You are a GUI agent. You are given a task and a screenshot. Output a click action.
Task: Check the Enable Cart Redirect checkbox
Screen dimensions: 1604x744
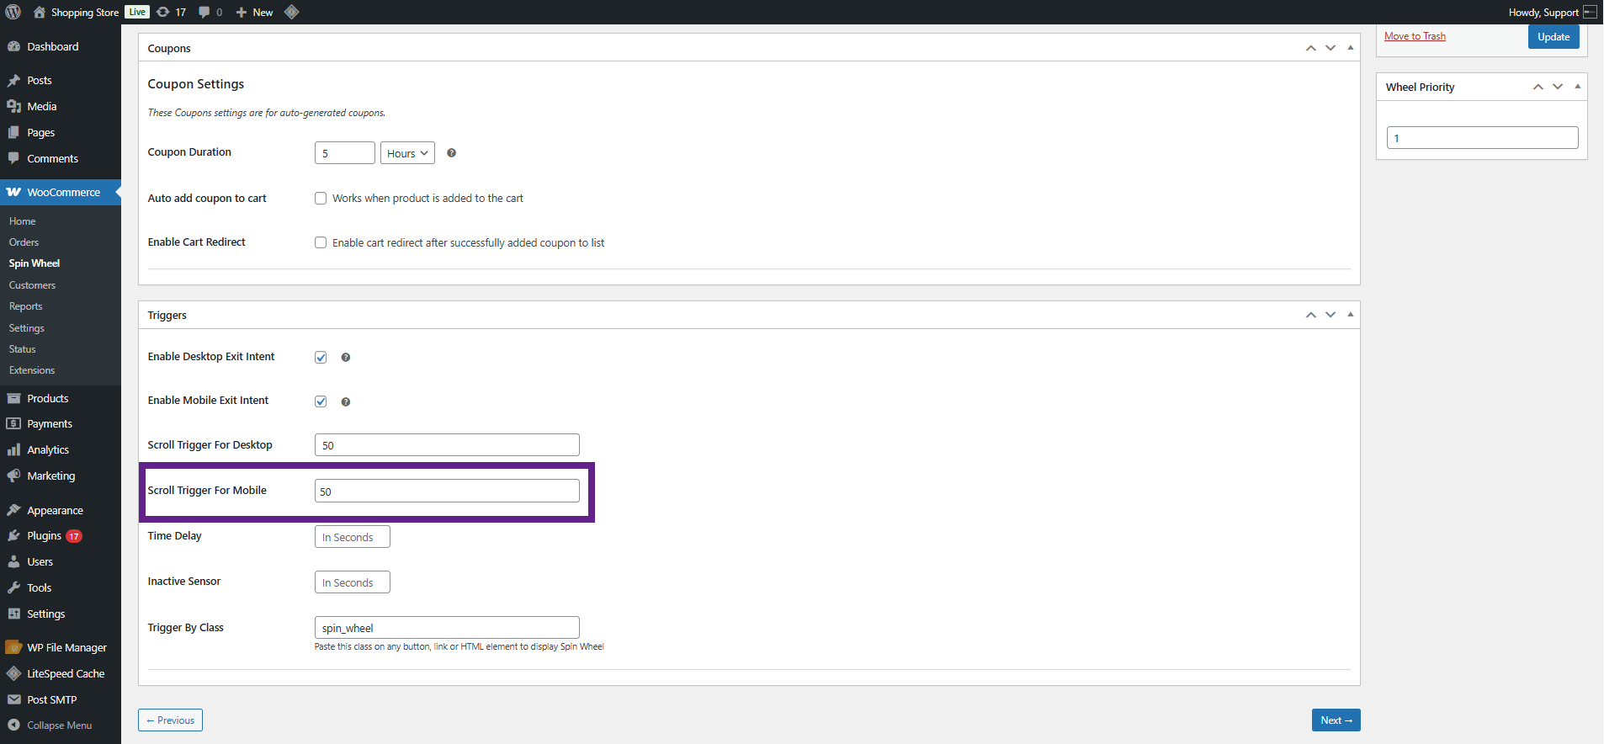321,243
